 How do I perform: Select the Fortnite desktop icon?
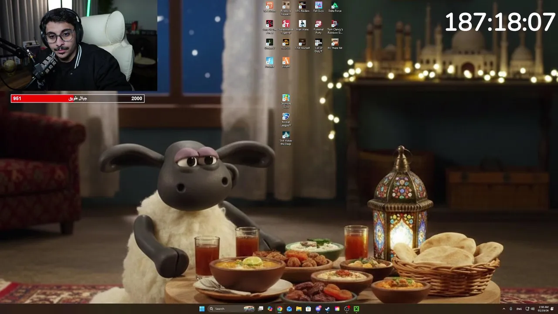pos(269,62)
